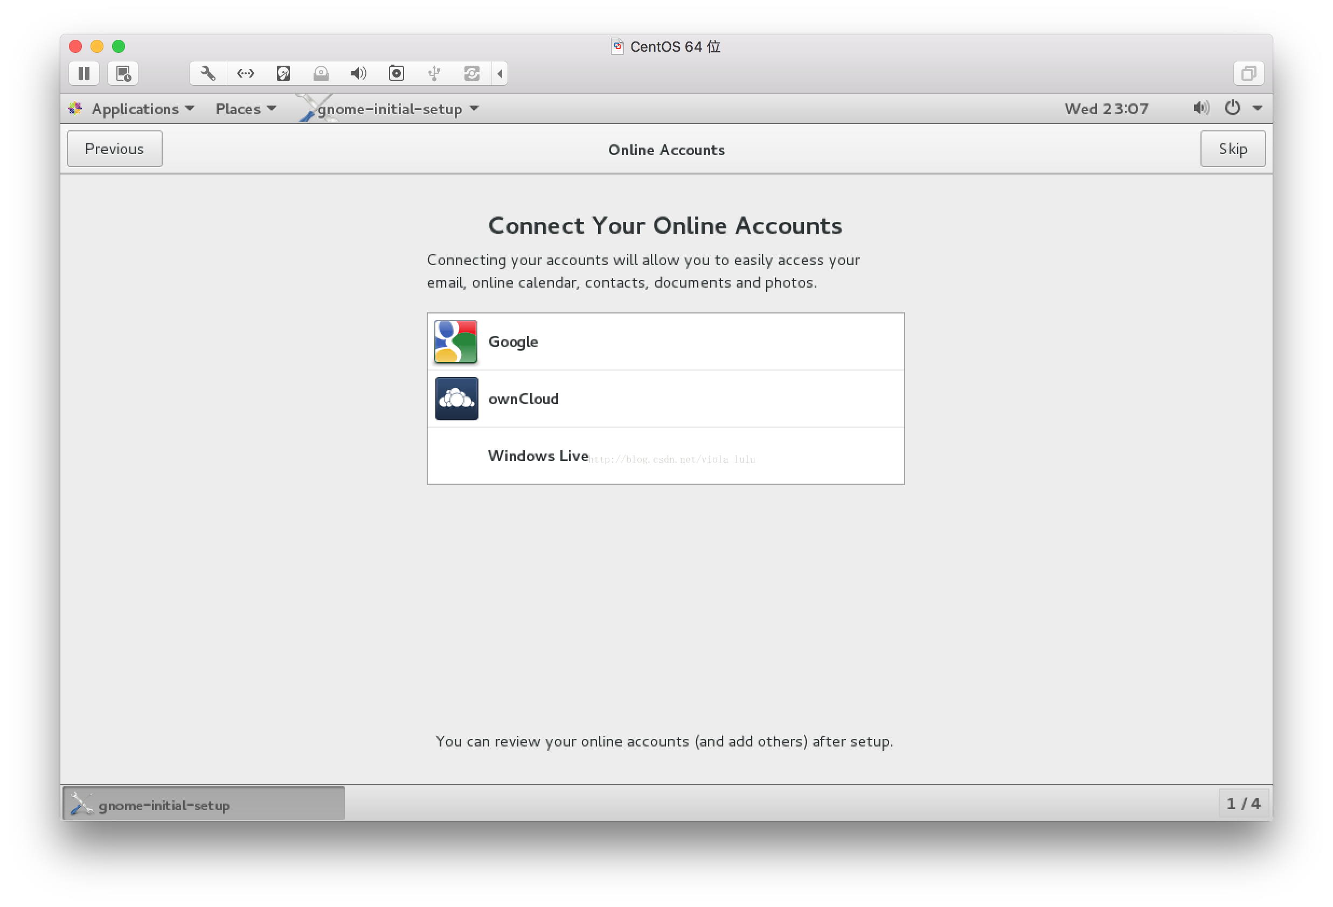The width and height of the screenshot is (1333, 907).
Task: Click the CD/DVD drive icon
Action: pos(321,73)
